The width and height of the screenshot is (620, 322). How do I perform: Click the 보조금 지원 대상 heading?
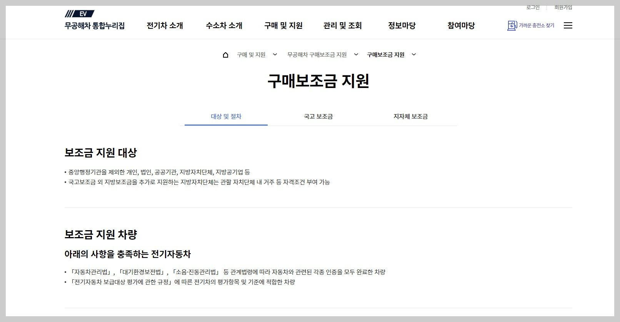[x=101, y=153]
